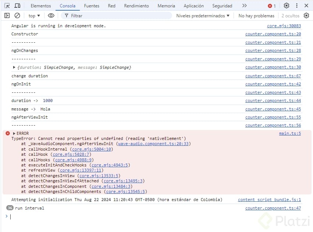Click the grouped message count badge 36

pos(10,208)
